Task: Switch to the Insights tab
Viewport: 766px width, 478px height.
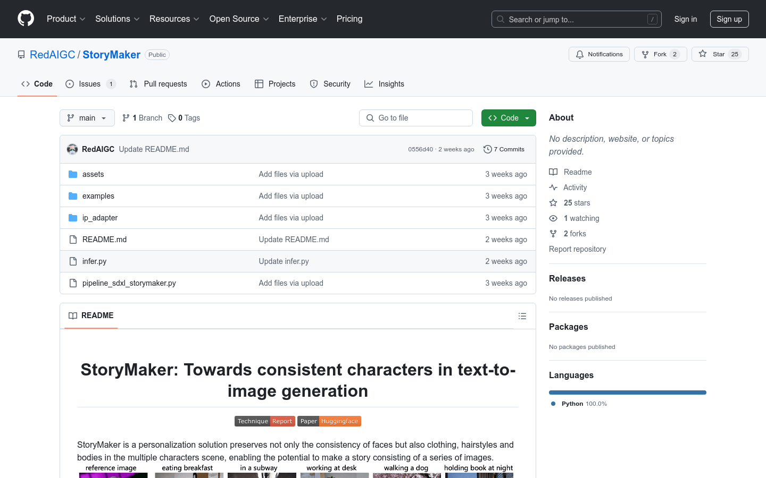Action: (x=385, y=84)
